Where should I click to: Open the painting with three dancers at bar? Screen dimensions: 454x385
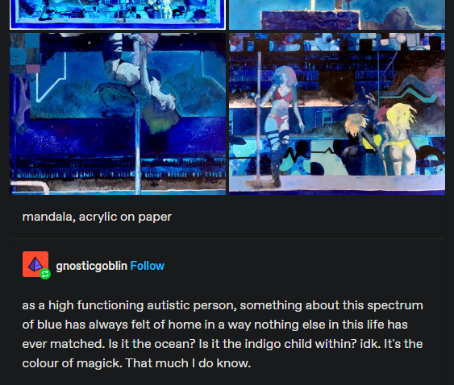coord(337,114)
